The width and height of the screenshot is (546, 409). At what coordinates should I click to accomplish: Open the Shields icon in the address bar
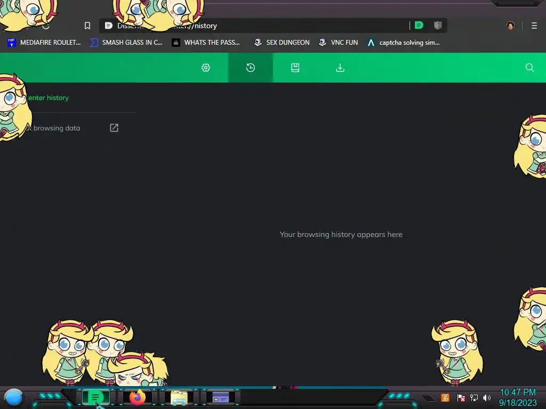coord(438,26)
